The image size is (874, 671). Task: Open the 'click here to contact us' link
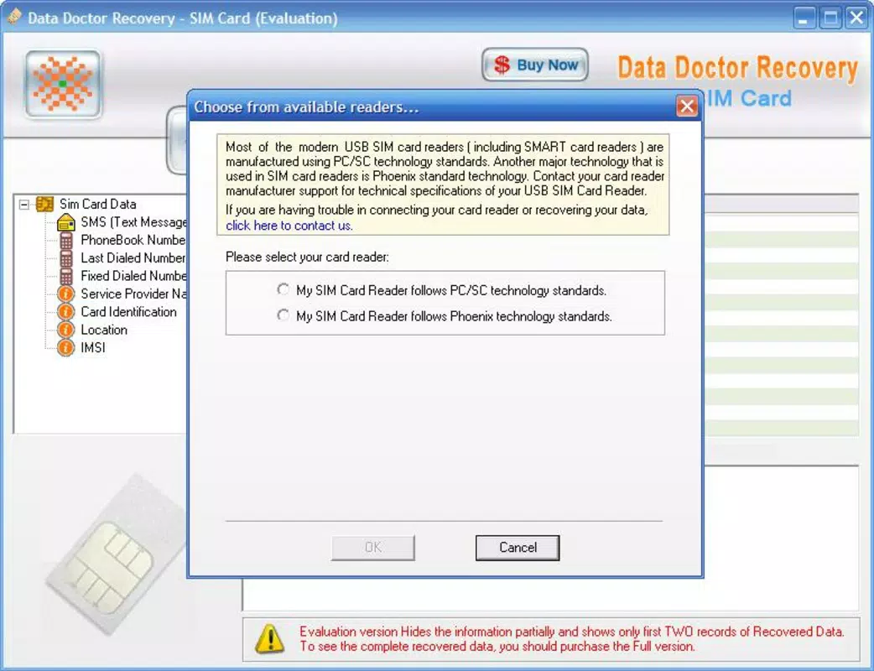coord(289,225)
